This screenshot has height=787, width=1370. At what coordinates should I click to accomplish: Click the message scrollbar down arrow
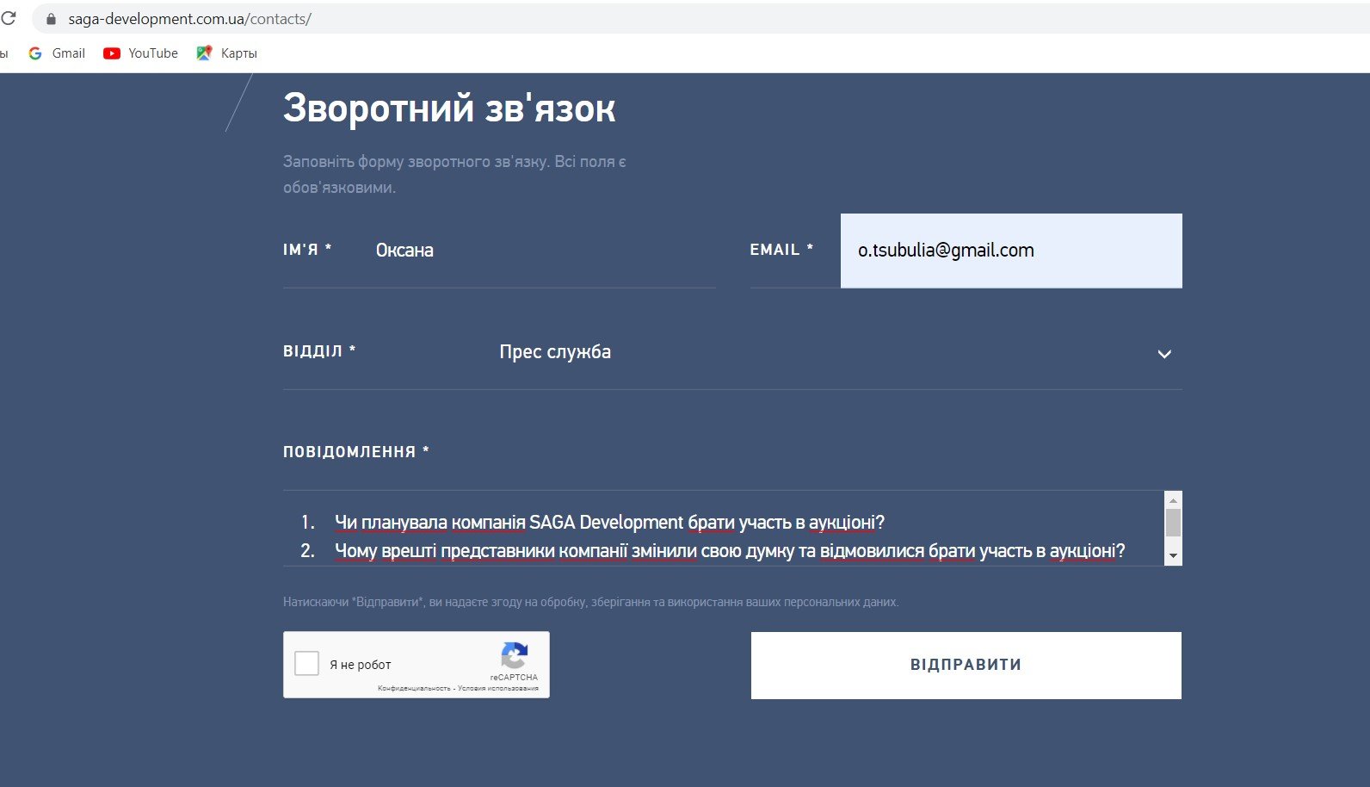[1173, 556]
